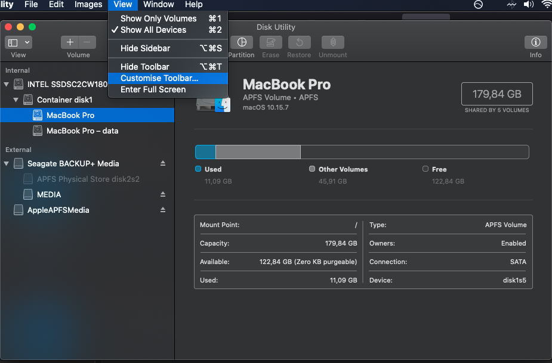
Task: Click the Container disk1 icon
Action: point(28,100)
